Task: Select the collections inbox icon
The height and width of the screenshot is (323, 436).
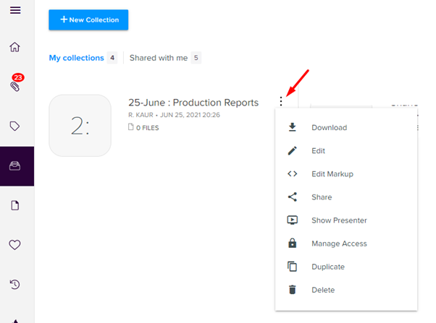Action: click(14, 166)
